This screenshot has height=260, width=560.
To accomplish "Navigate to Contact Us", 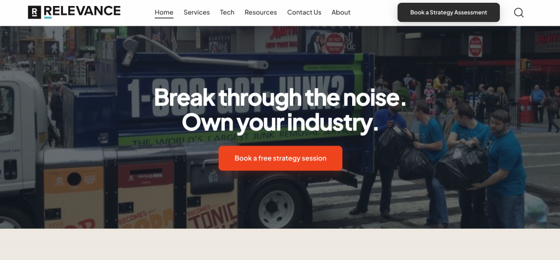I will click(x=304, y=12).
